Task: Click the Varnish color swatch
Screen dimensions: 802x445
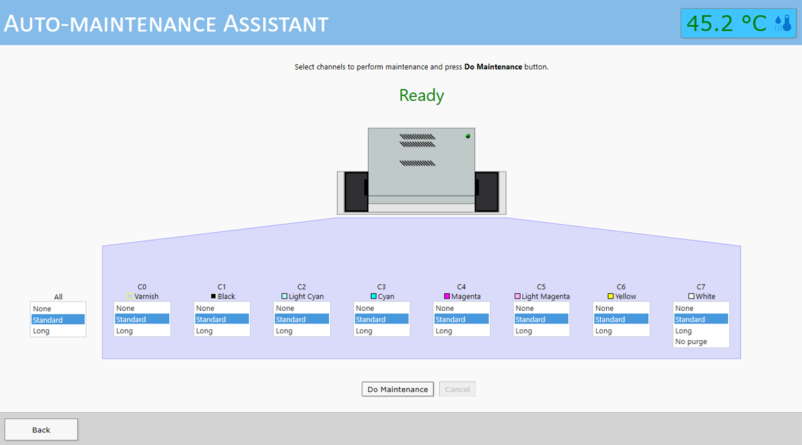Action: 130,296
